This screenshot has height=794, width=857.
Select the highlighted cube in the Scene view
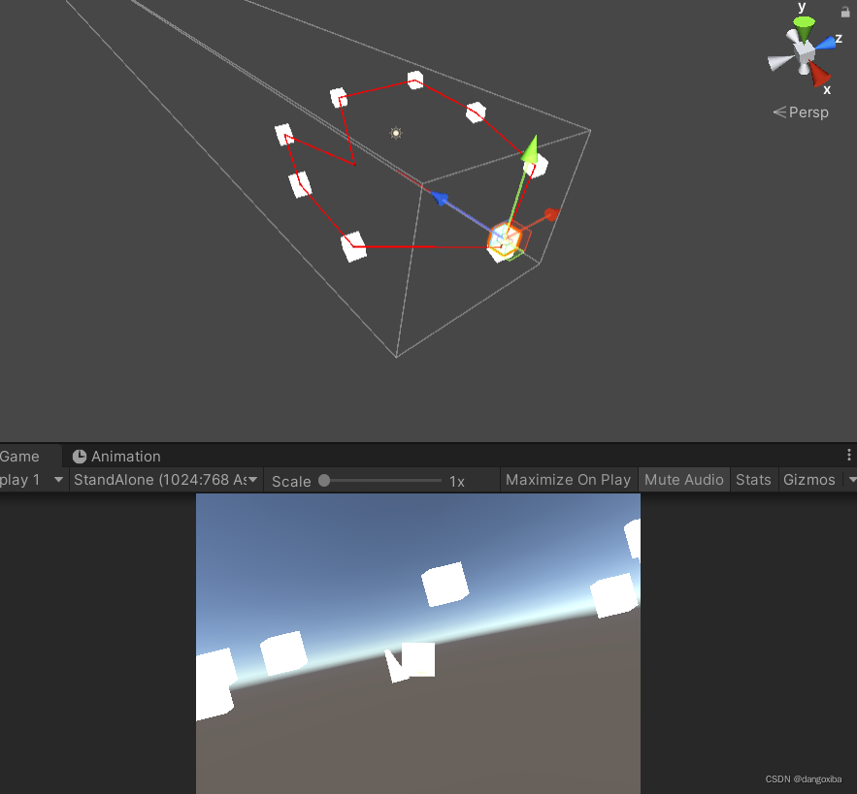[503, 239]
